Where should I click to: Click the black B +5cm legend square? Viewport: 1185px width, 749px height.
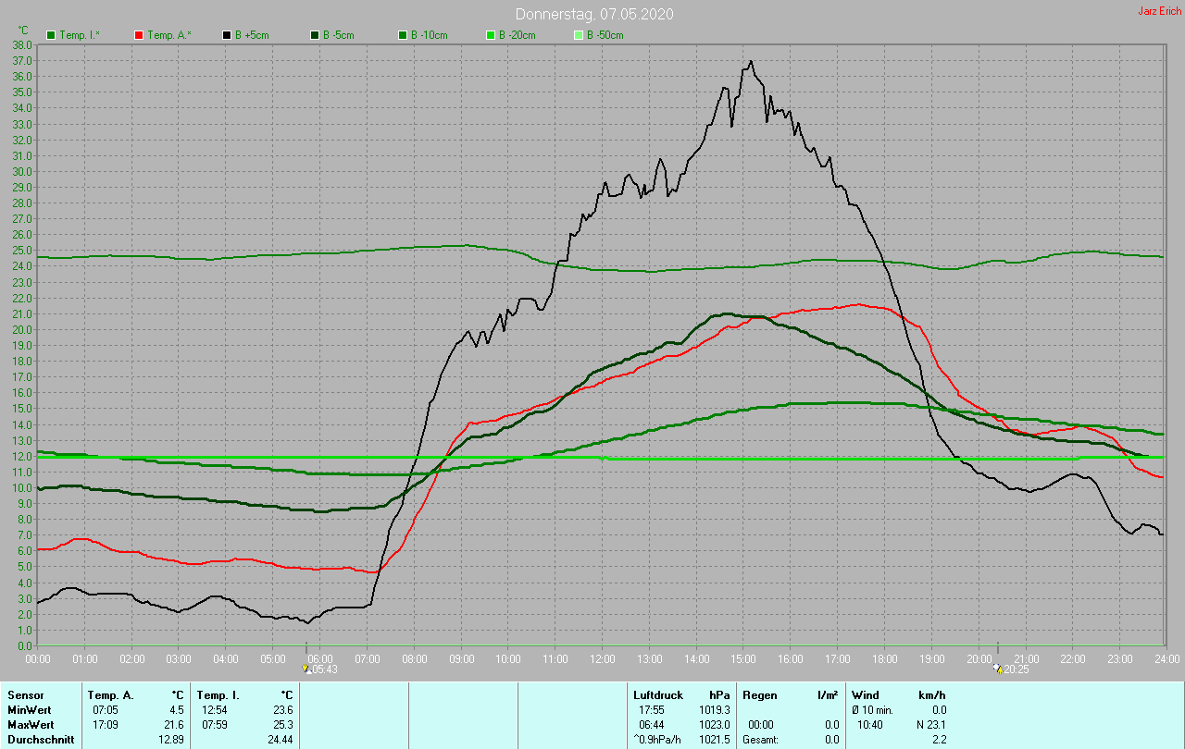click(227, 35)
